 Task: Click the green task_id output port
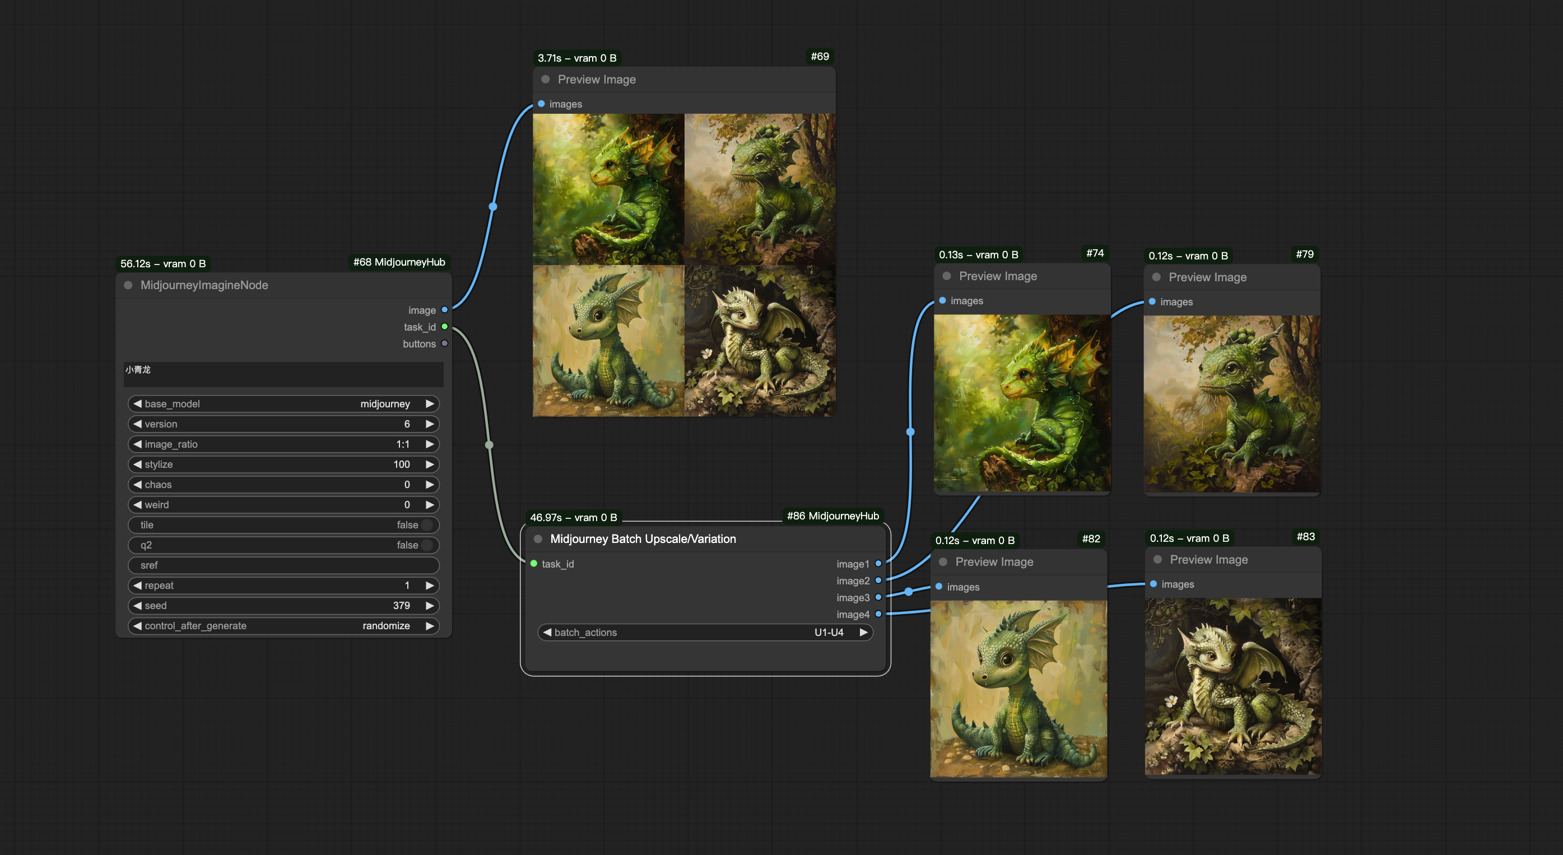445,327
